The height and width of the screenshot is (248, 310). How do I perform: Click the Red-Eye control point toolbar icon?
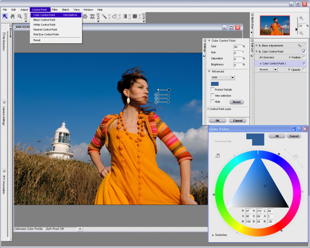point(92,17)
